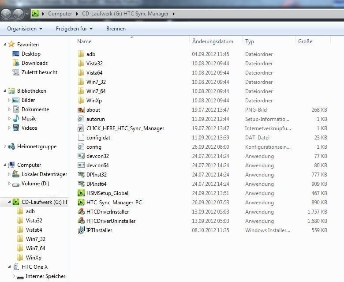
Task: Click the Forward navigation arrow button
Action: tap(18, 14)
